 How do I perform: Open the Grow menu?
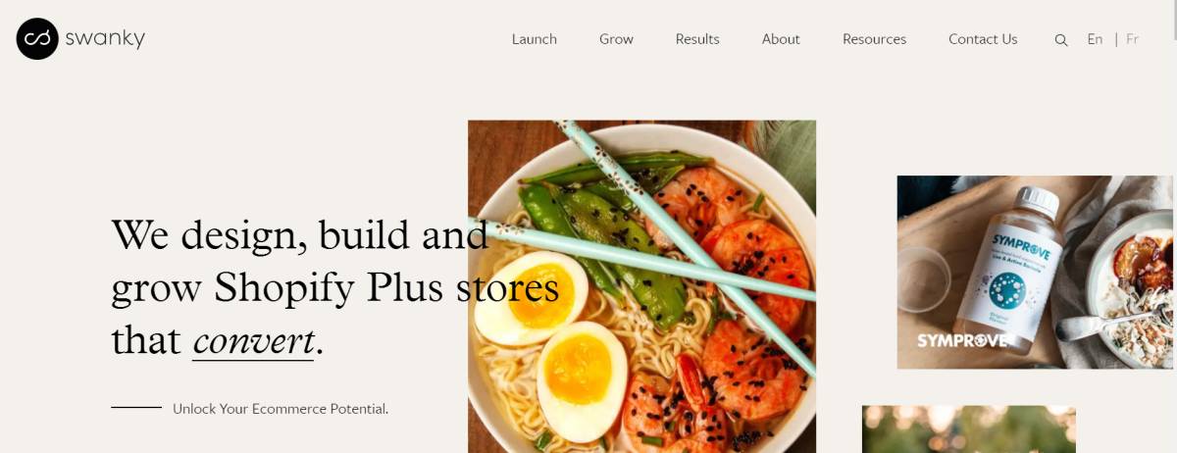click(616, 39)
